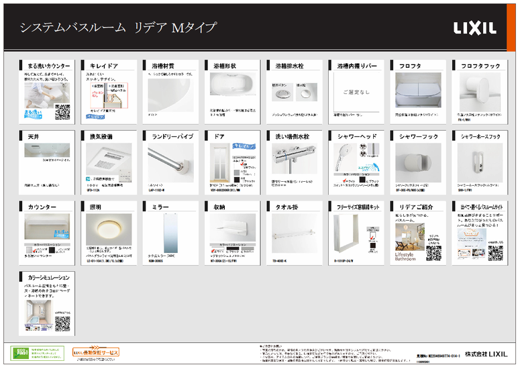Click the カラーシミュレーション card heading
Screen dimensions: 522x373
pyautogui.click(x=48, y=278)
